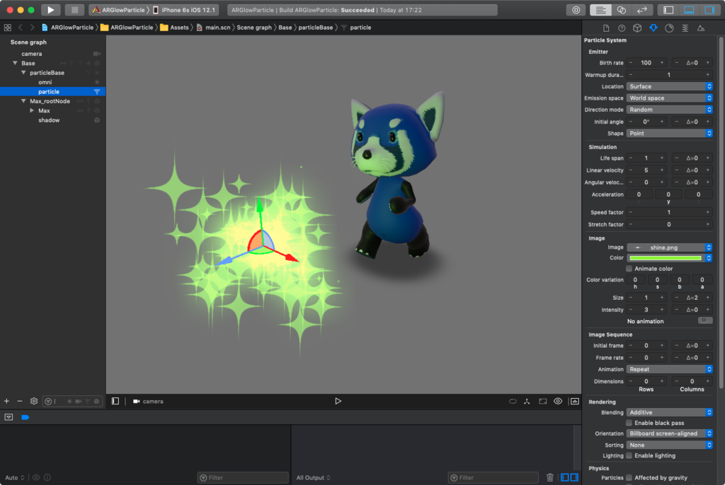Screen dimensions: 725x485
Task: Open the Physics inspector spring icon
Action: (x=685, y=28)
